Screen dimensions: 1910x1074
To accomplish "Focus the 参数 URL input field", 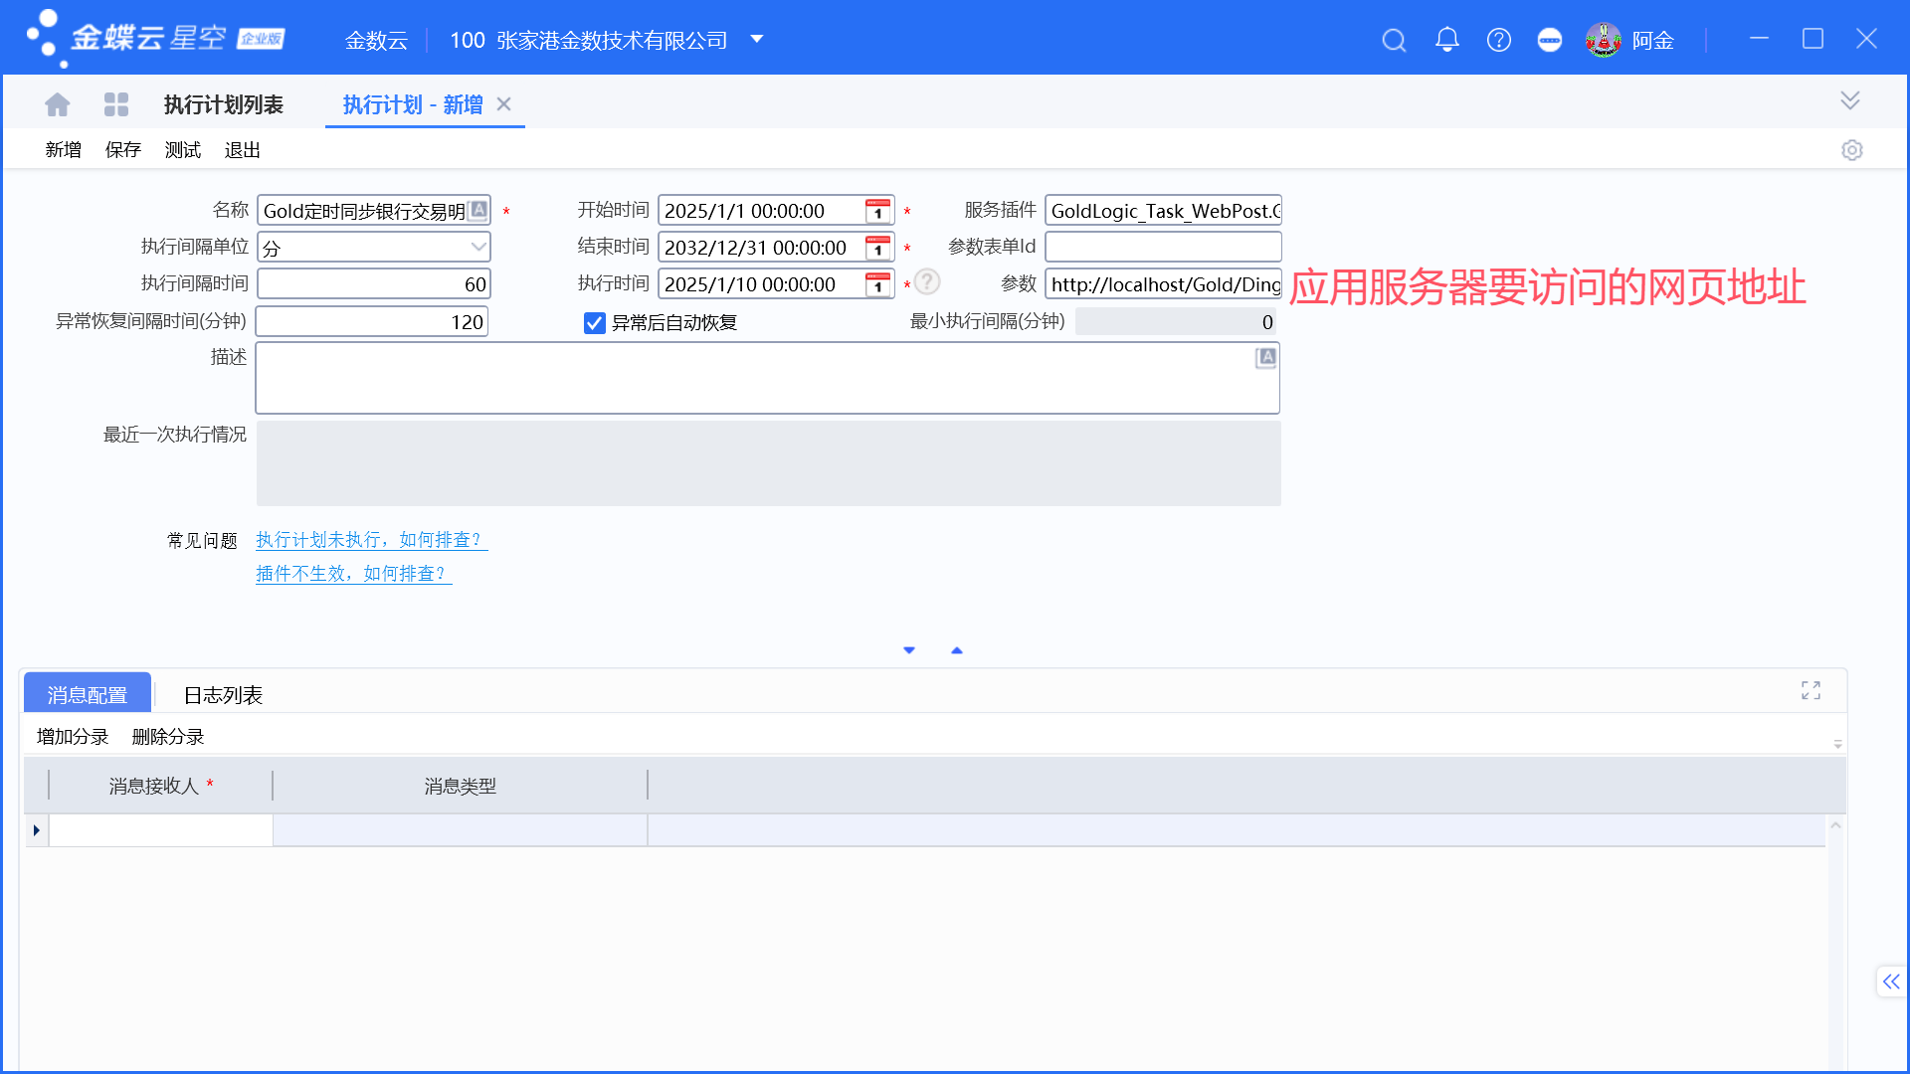I will point(1164,284).
